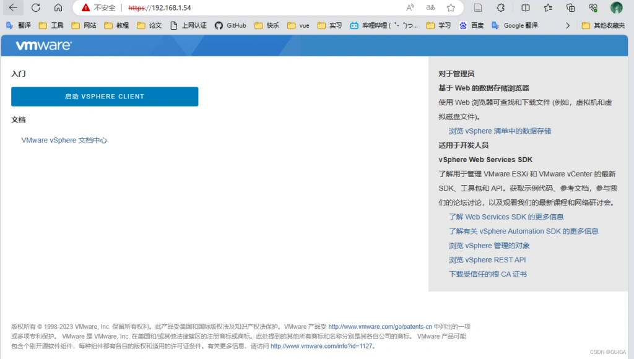Open 浏览 vSphere 管理的对象 link

coord(489,245)
